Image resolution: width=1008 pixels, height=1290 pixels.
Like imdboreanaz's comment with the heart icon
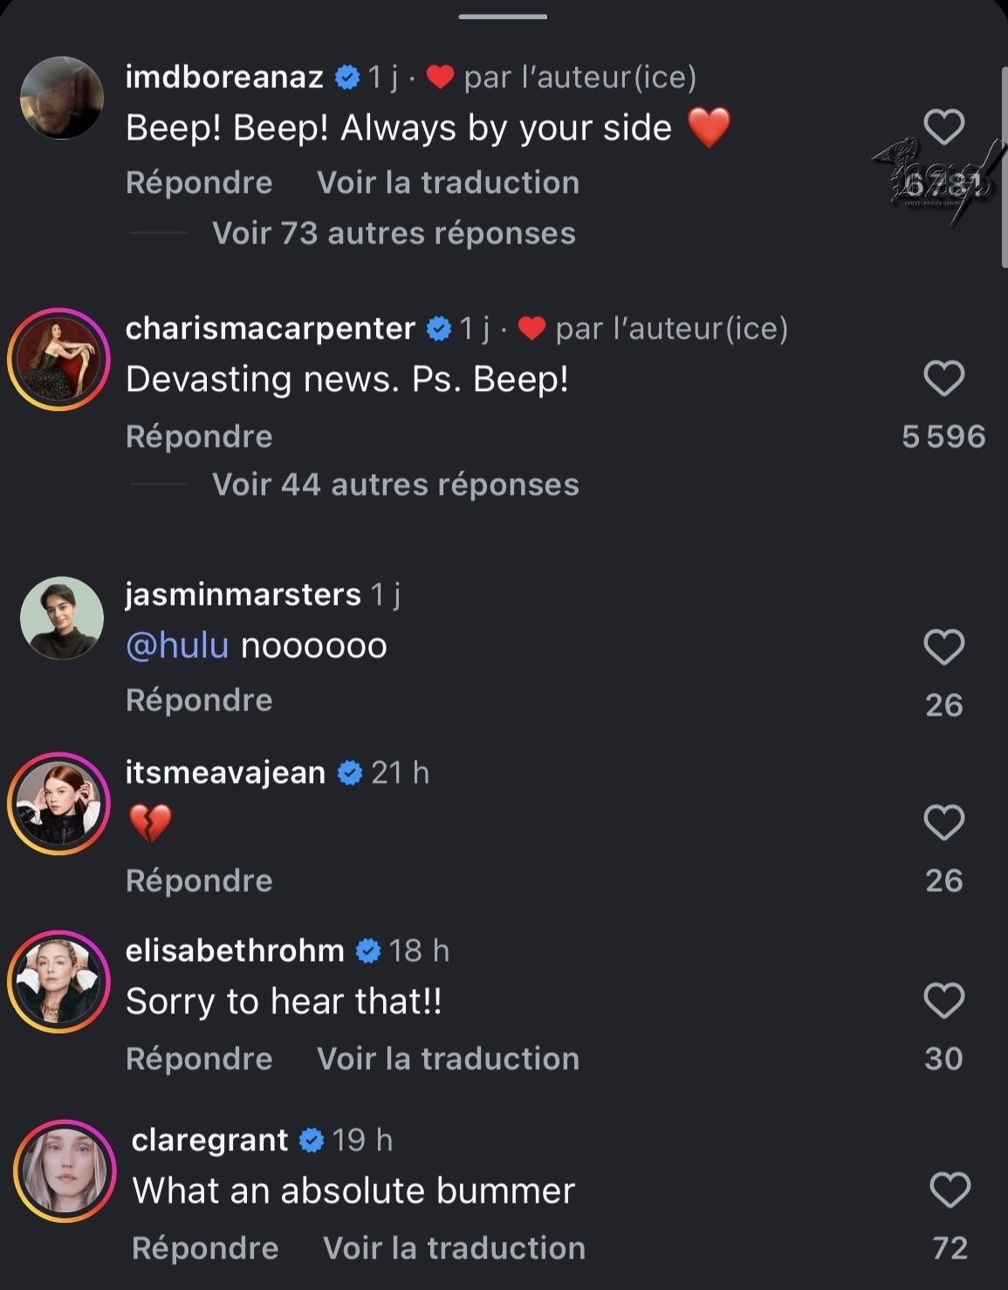click(x=943, y=127)
